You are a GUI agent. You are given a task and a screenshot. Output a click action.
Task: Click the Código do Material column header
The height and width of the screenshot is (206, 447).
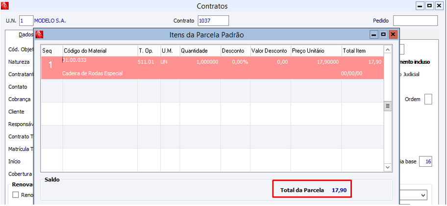99,51
